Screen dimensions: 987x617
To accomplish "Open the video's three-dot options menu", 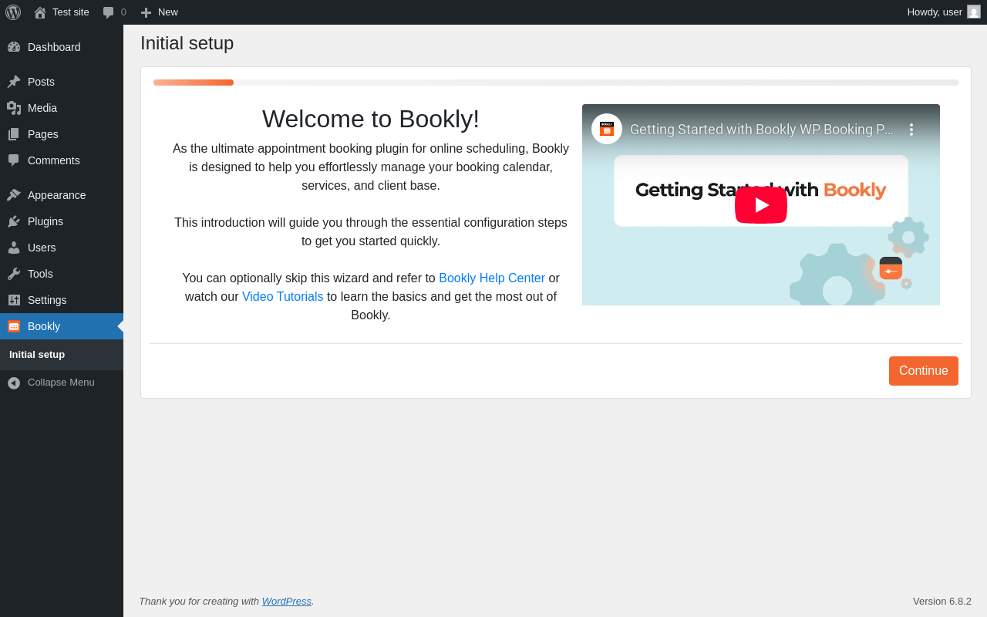I will pos(911,130).
